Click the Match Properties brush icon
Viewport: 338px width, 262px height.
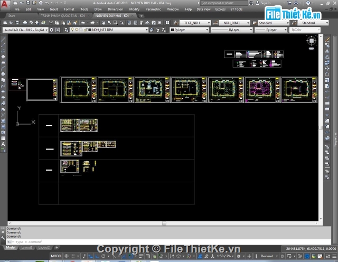[75, 23]
